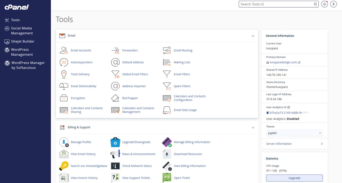342x183 pixels.
Task: Click the Autoresponders icon
Action: click(x=64, y=62)
